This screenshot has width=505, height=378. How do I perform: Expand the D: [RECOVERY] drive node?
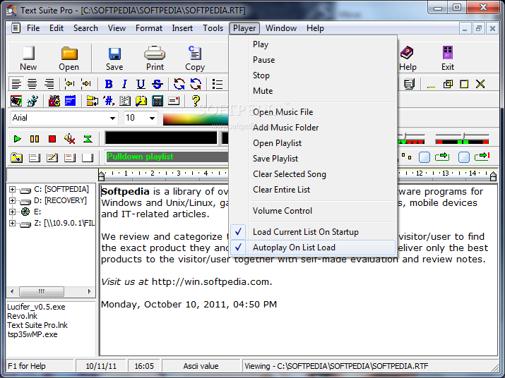click(x=12, y=200)
